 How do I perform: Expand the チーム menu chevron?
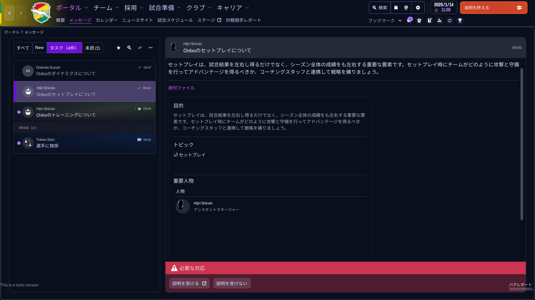(117, 8)
